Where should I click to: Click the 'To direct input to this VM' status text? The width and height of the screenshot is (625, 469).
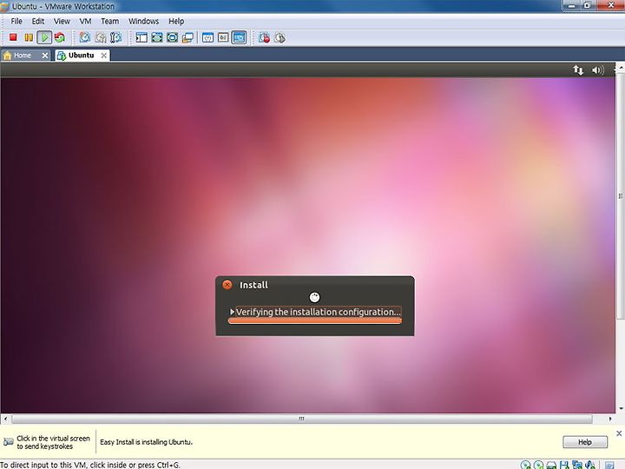(x=90, y=465)
